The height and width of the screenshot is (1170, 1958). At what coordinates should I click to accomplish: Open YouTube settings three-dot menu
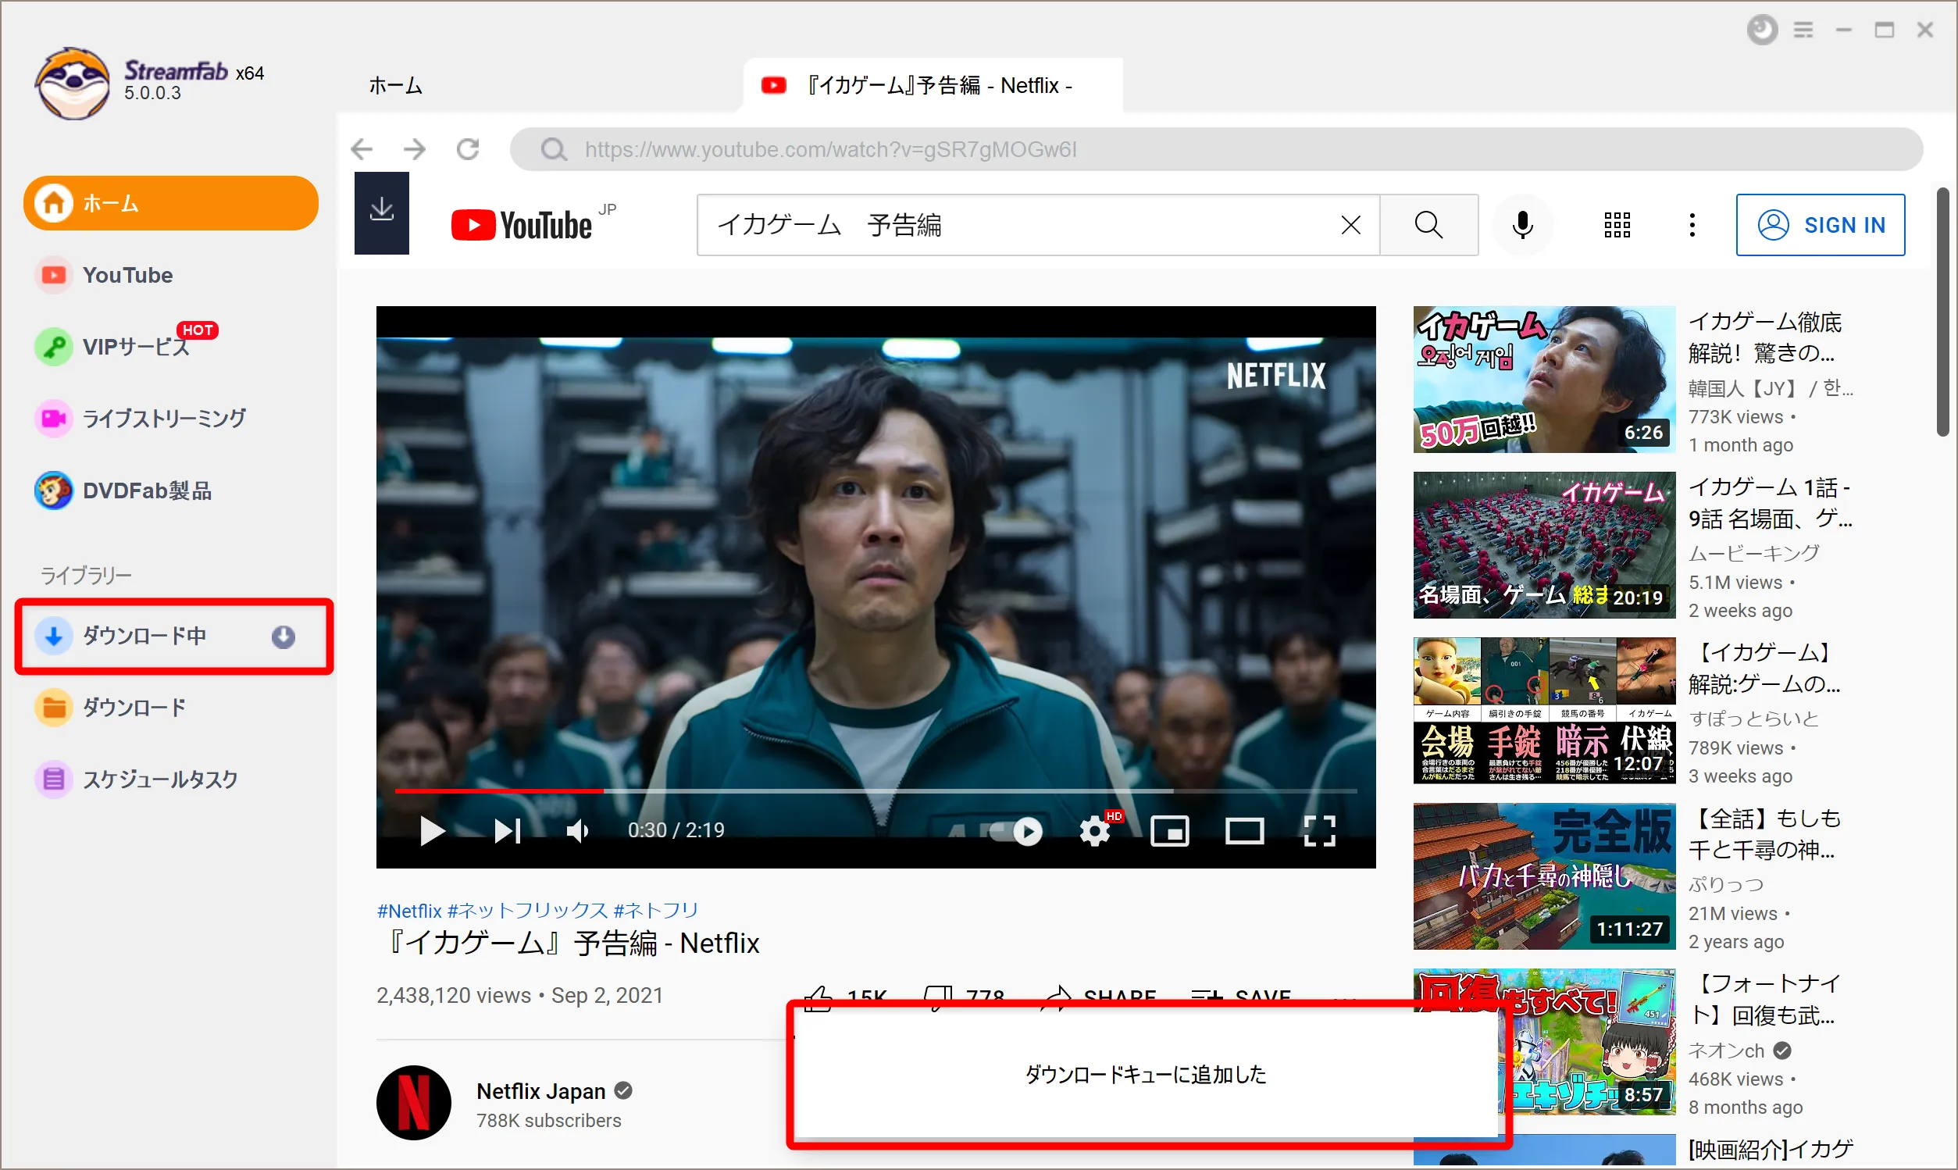pyautogui.click(x=1692, y=225)
